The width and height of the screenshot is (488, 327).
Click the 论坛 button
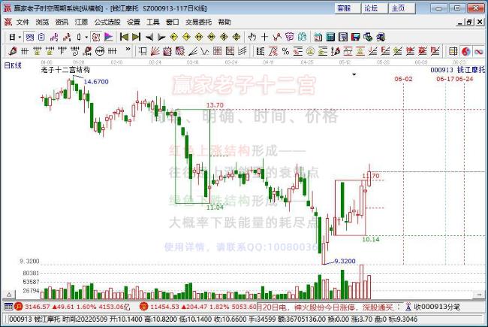[x=375, y=8]
